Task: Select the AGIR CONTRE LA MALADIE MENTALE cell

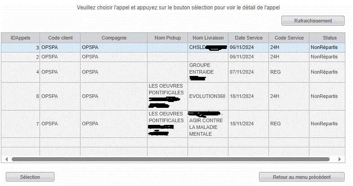Action: tap(207, 124)
